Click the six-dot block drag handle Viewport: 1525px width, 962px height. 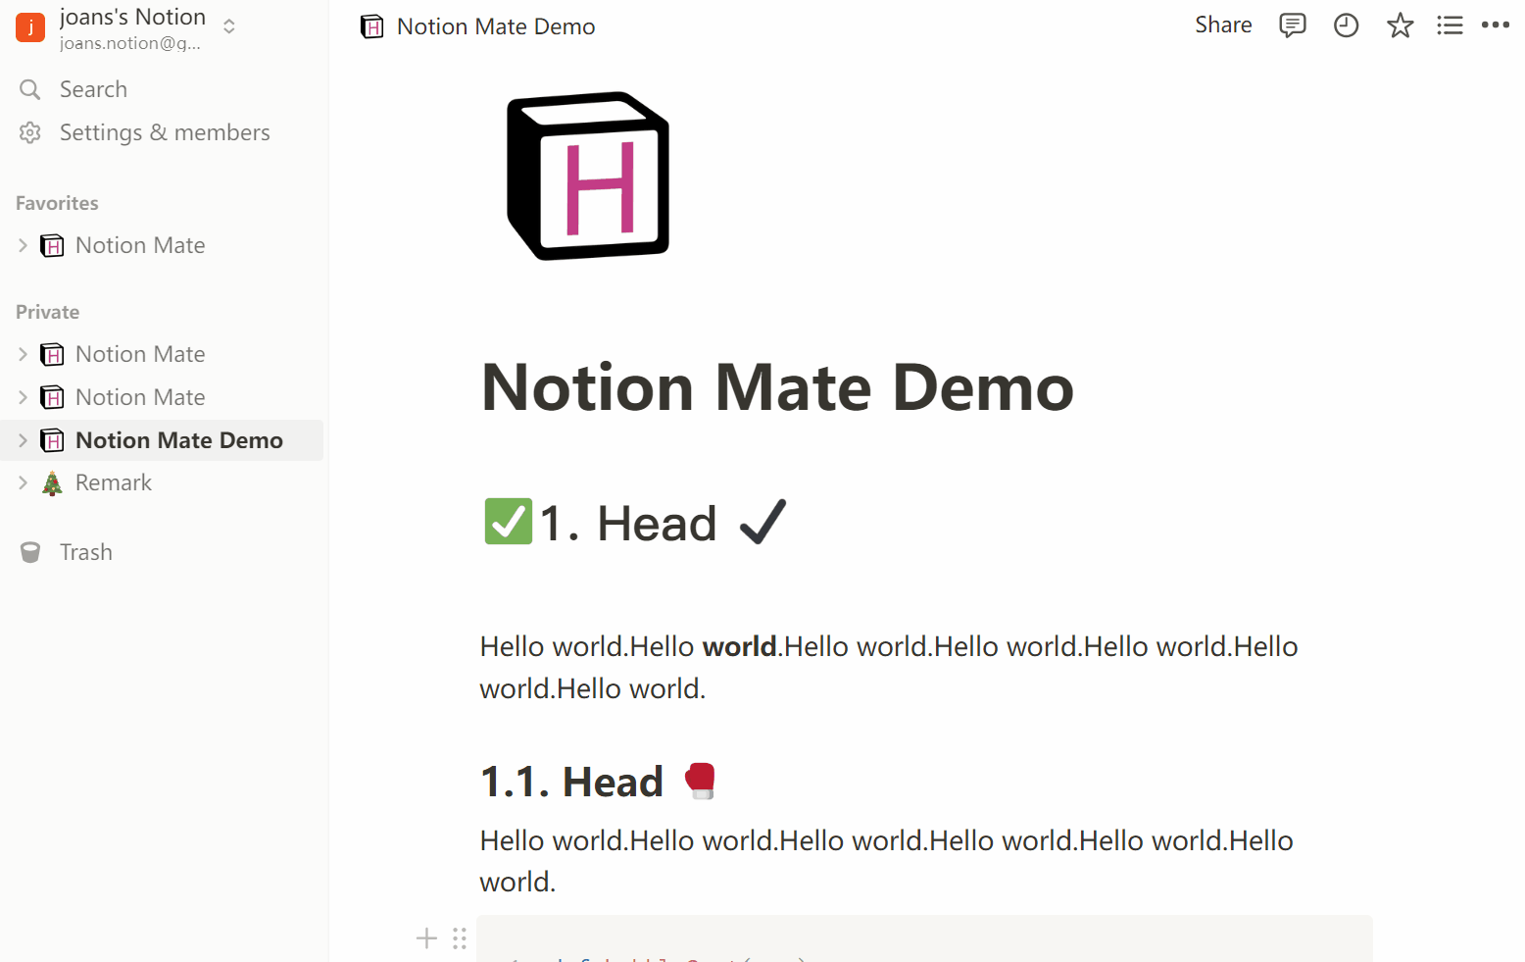click(x=460, y=938)
